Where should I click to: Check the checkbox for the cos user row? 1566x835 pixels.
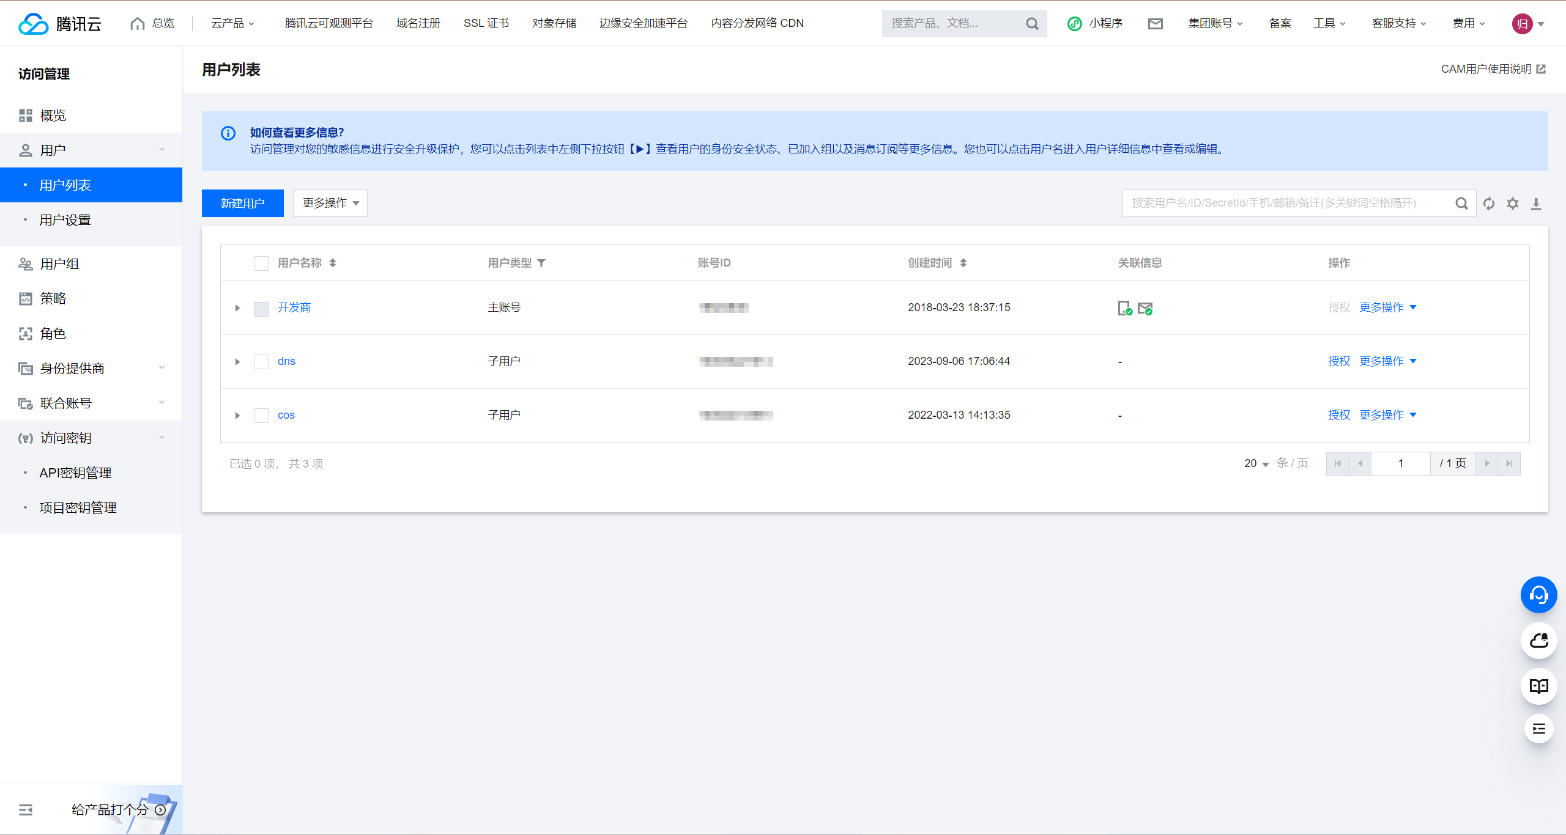[261, 415]
